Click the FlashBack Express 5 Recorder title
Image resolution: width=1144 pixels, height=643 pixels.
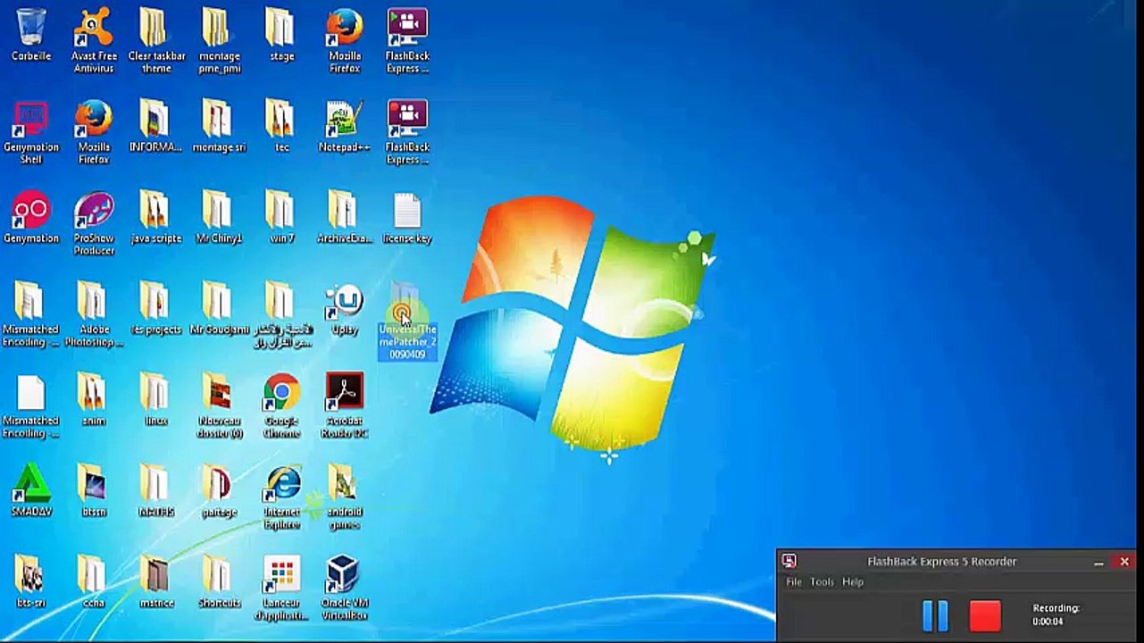pyautogui.click(x=941, y=562)
